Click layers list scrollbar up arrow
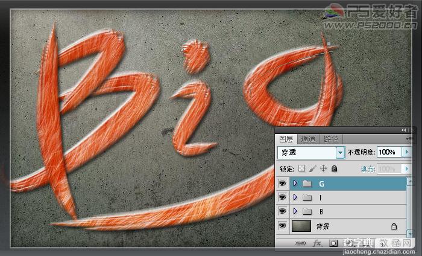 (x=409, y=181)
